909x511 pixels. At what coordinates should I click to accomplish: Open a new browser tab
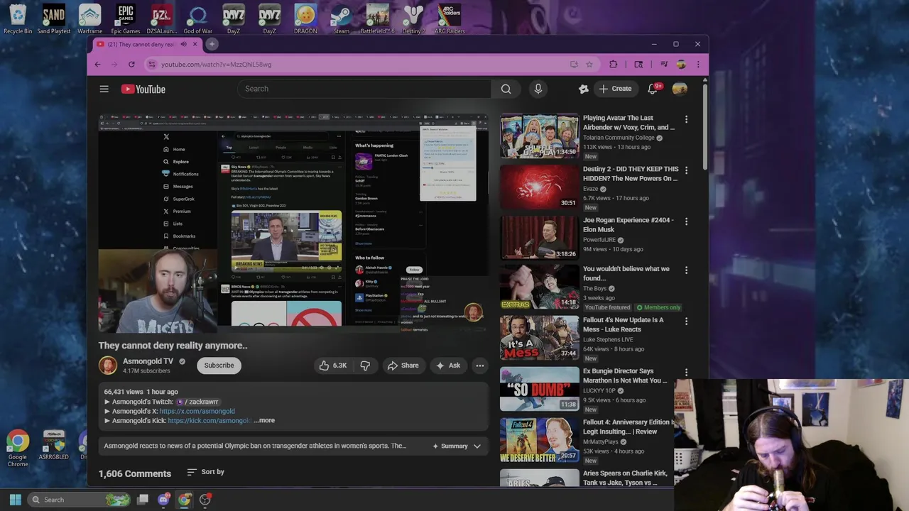pos(212,44)
